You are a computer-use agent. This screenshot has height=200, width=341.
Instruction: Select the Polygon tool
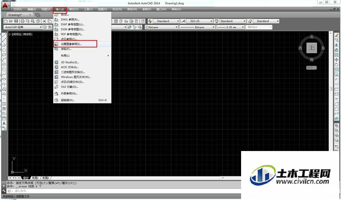4,50
